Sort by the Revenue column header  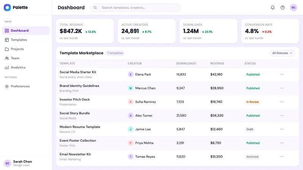(217, 63)
